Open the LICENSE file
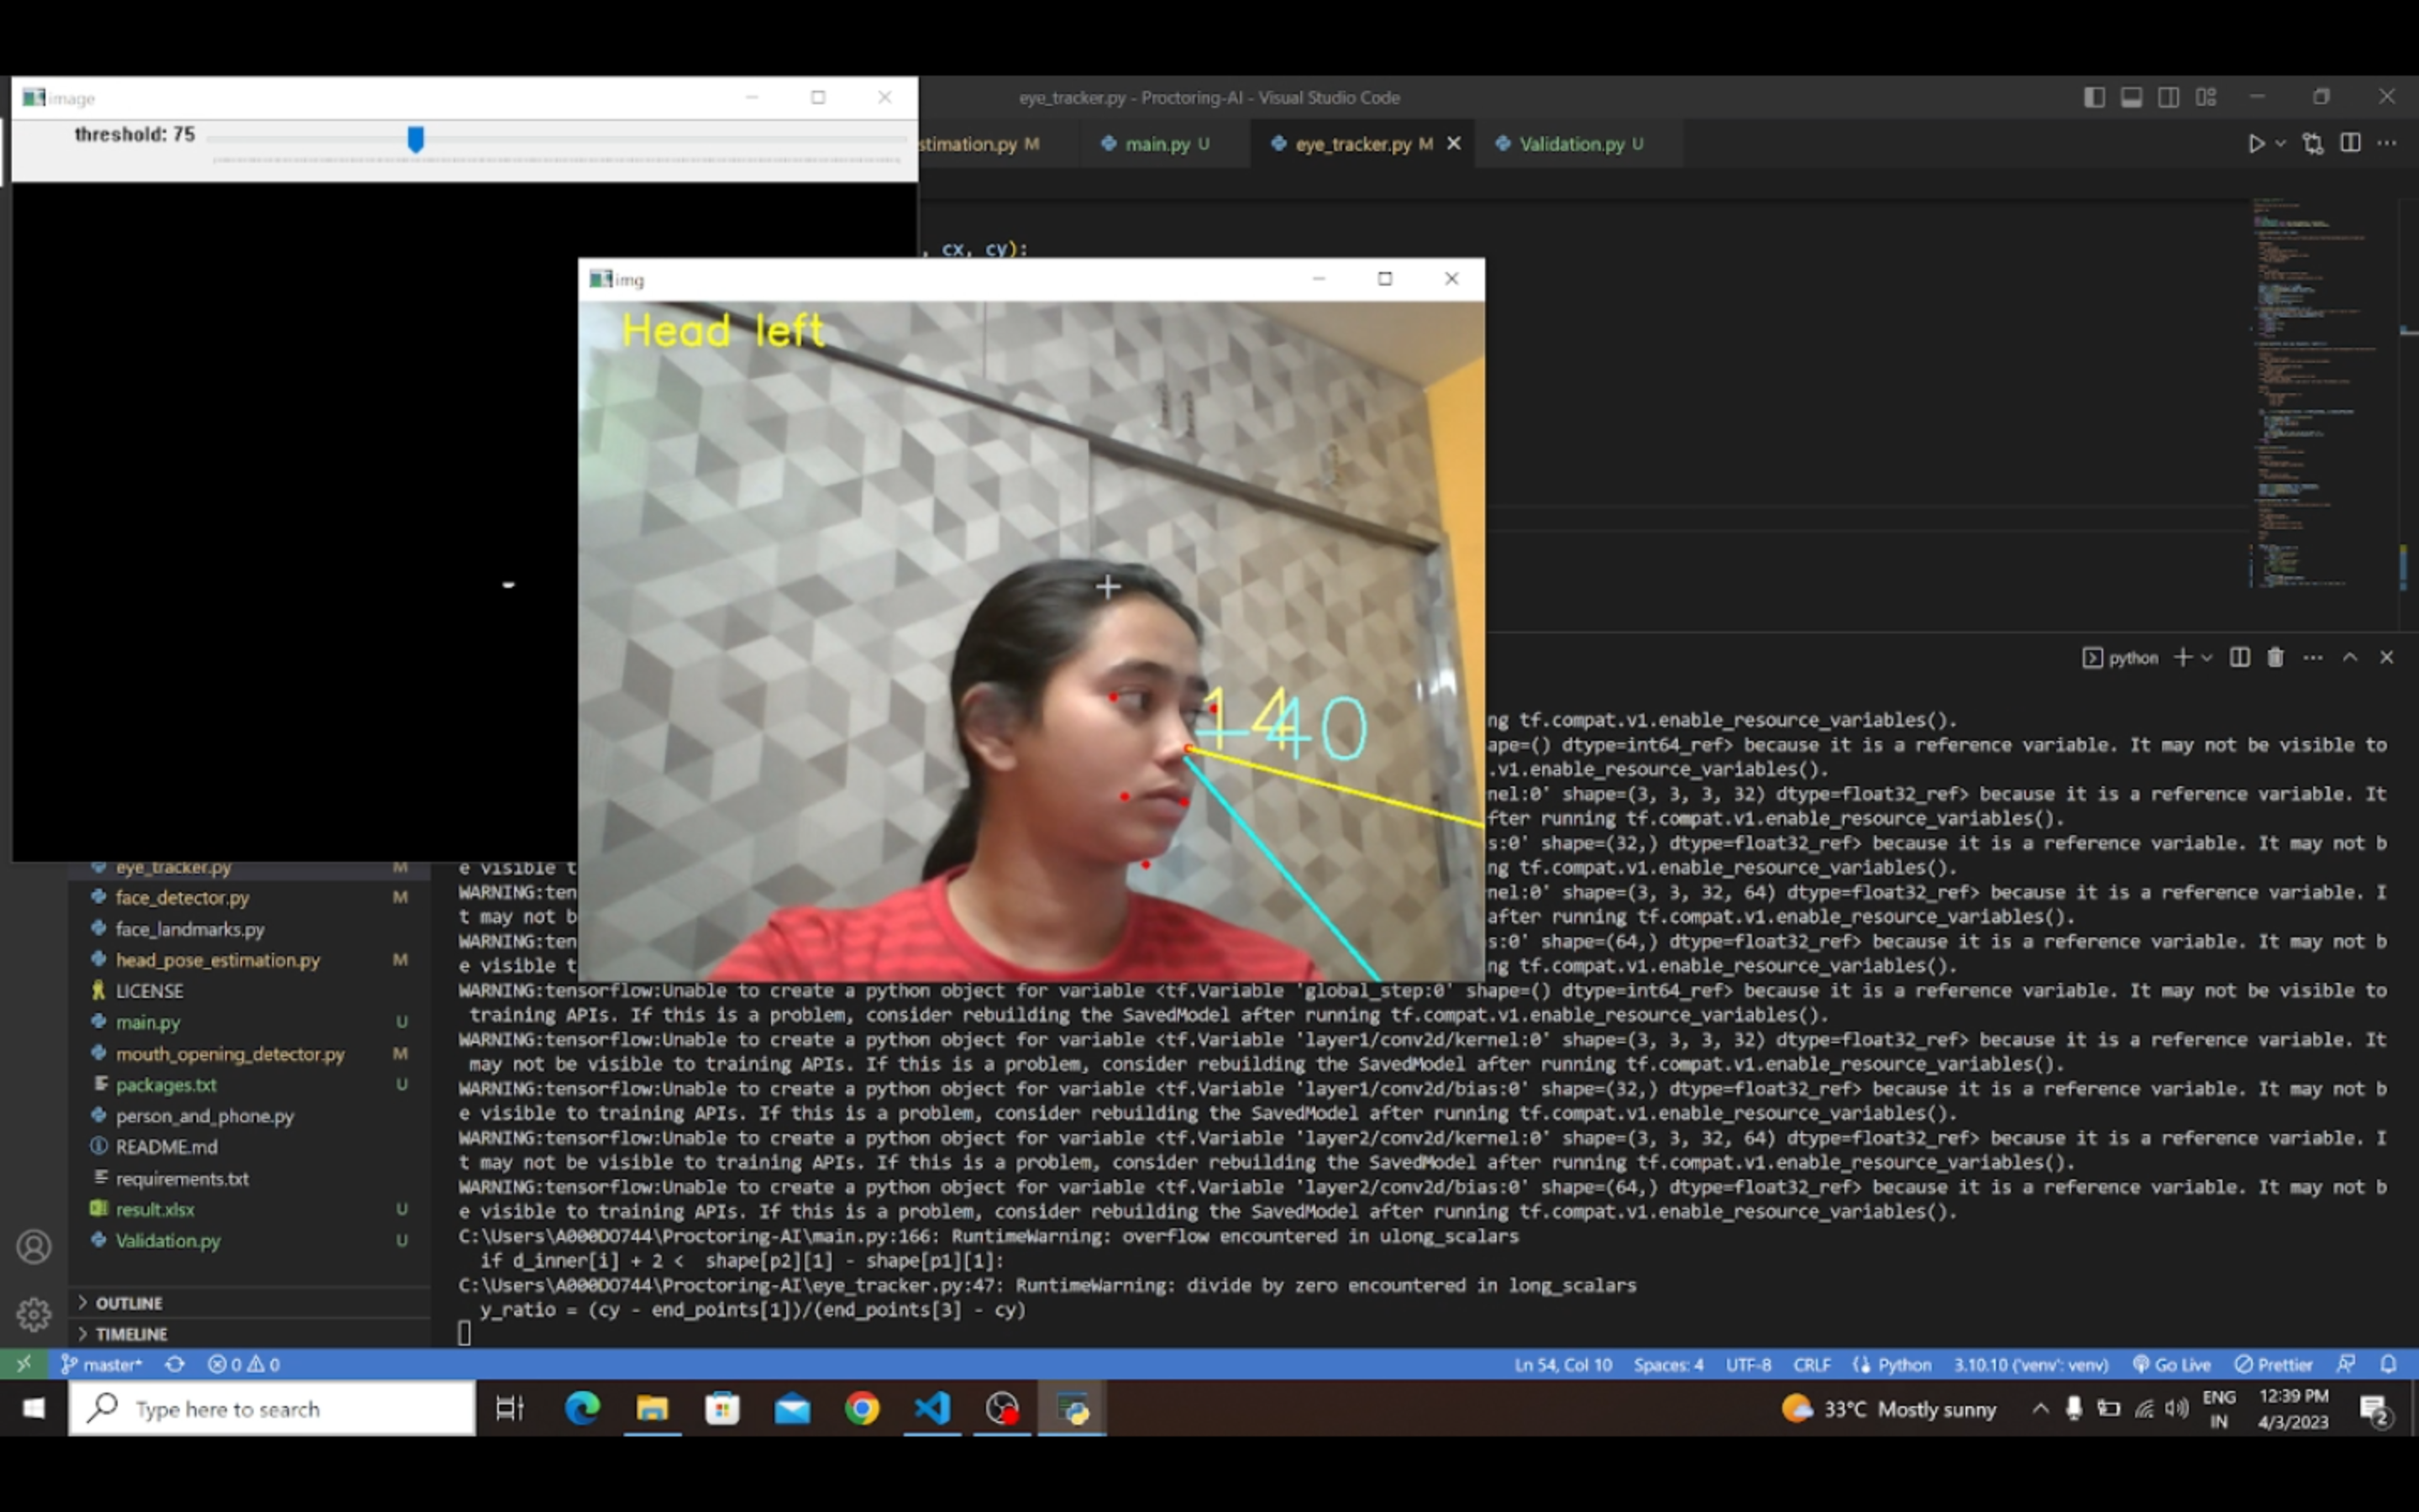 tap(250, 990)
